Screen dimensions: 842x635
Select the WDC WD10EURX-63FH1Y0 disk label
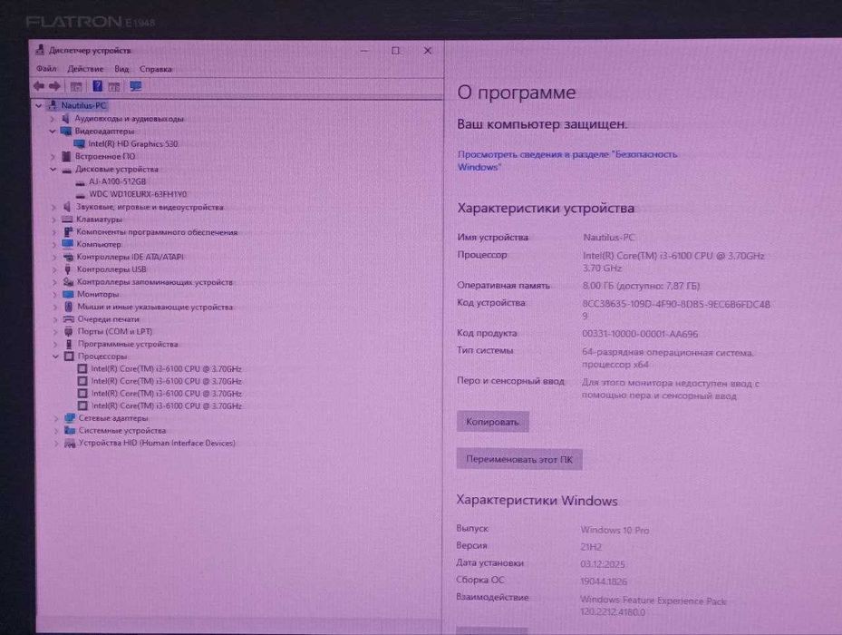pyautogui.click(x=138, y=194)
